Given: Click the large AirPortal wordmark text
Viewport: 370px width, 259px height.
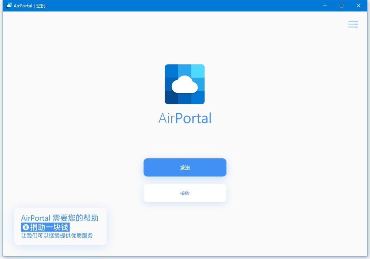Looking at the screenshot, I should [185, 118].
